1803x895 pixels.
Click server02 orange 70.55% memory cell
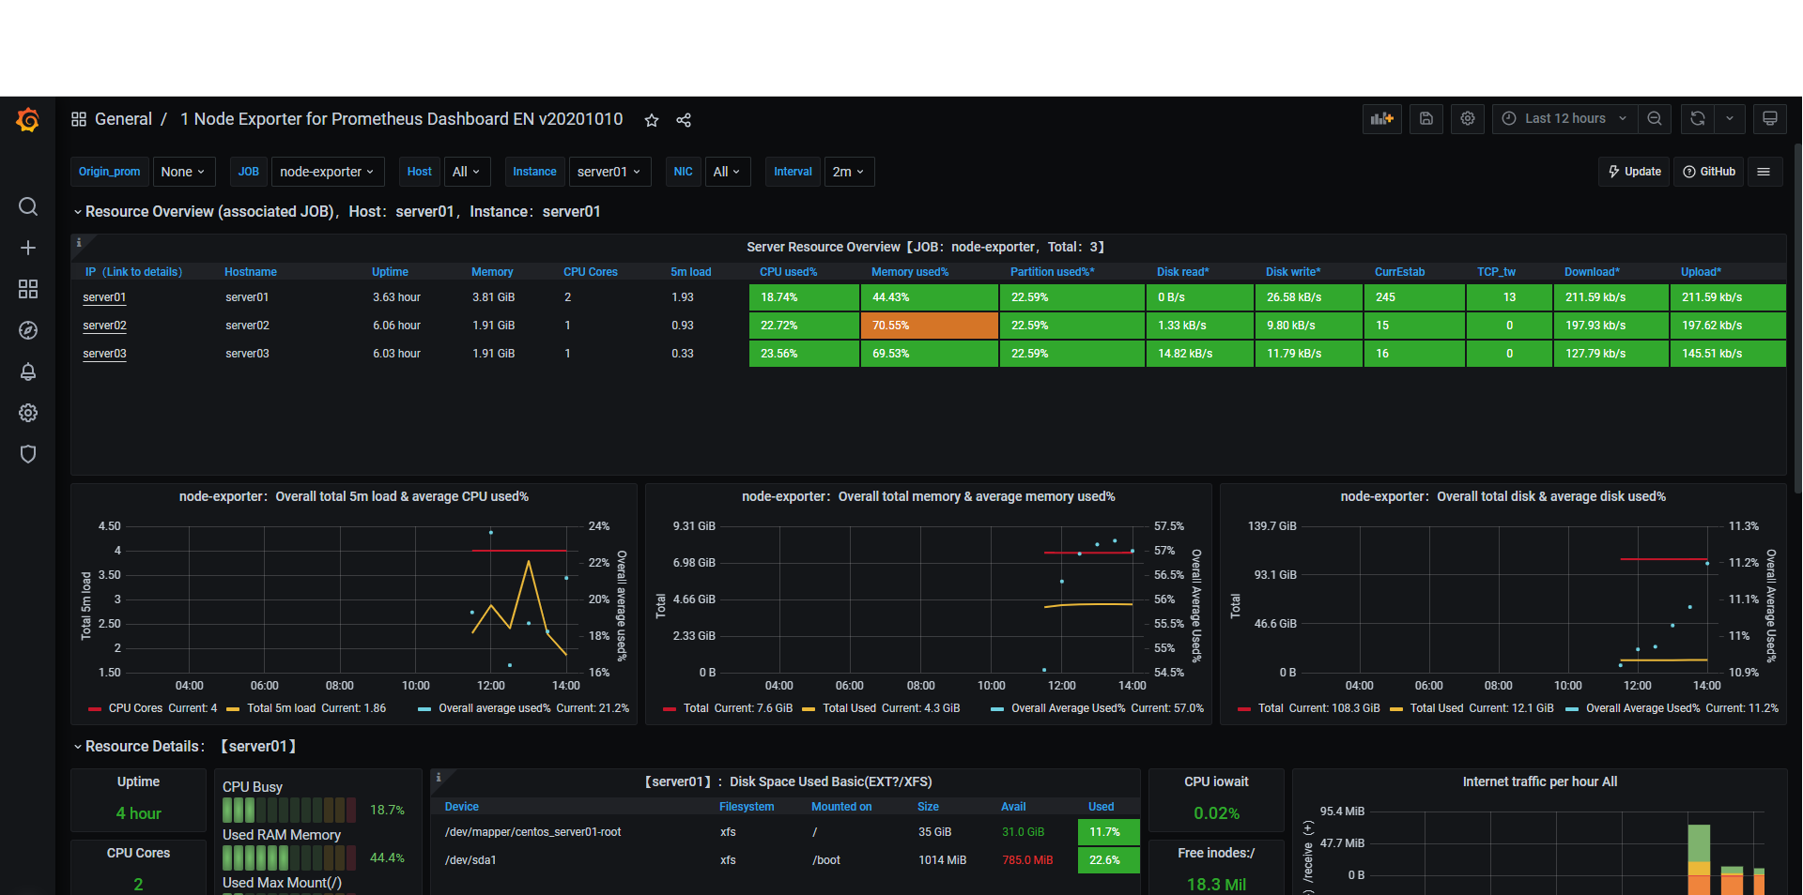[929, 326]
